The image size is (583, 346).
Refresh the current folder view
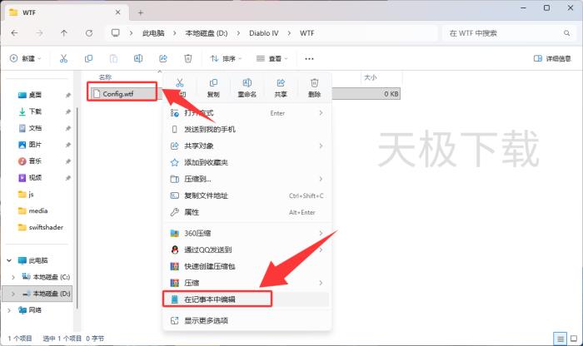pos(88,33)
